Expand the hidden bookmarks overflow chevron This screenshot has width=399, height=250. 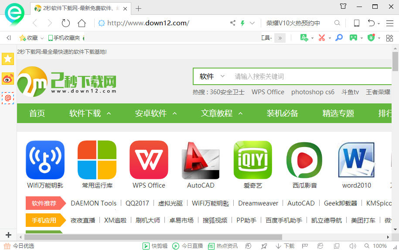tap(280, 38)
